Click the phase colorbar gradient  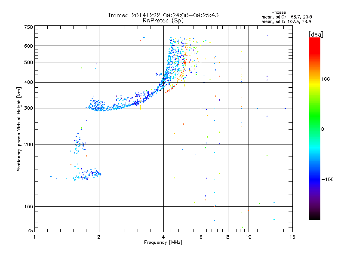coord(315,128)
